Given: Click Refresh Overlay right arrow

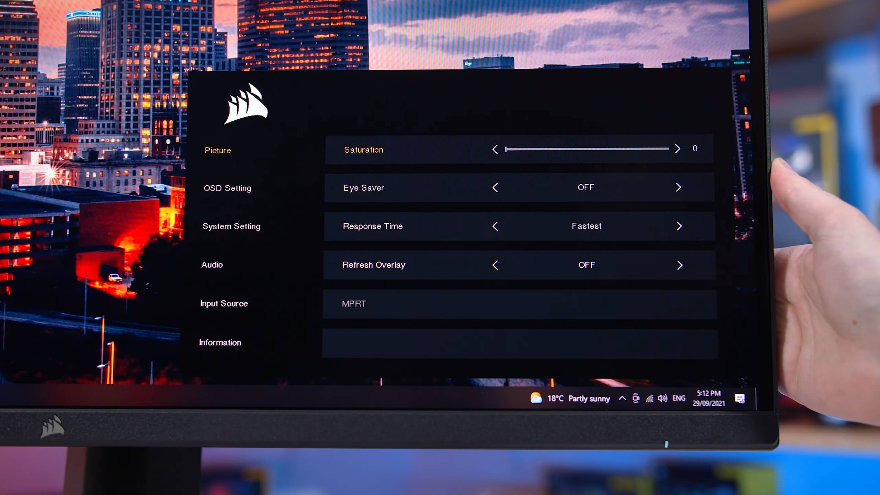Looking at the screenshot, I should [679, 265].
